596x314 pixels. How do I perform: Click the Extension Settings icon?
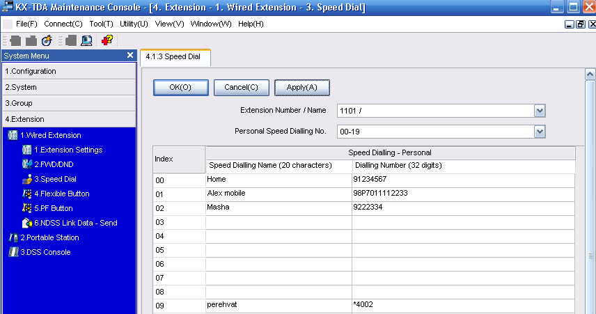[x=26, y=150]
